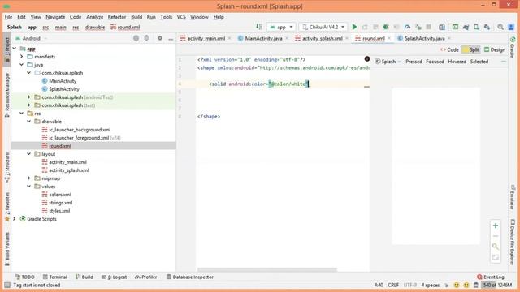Toggle the Focused state in preview
This screenshot has width=520, height=292.
coord(435,62)
